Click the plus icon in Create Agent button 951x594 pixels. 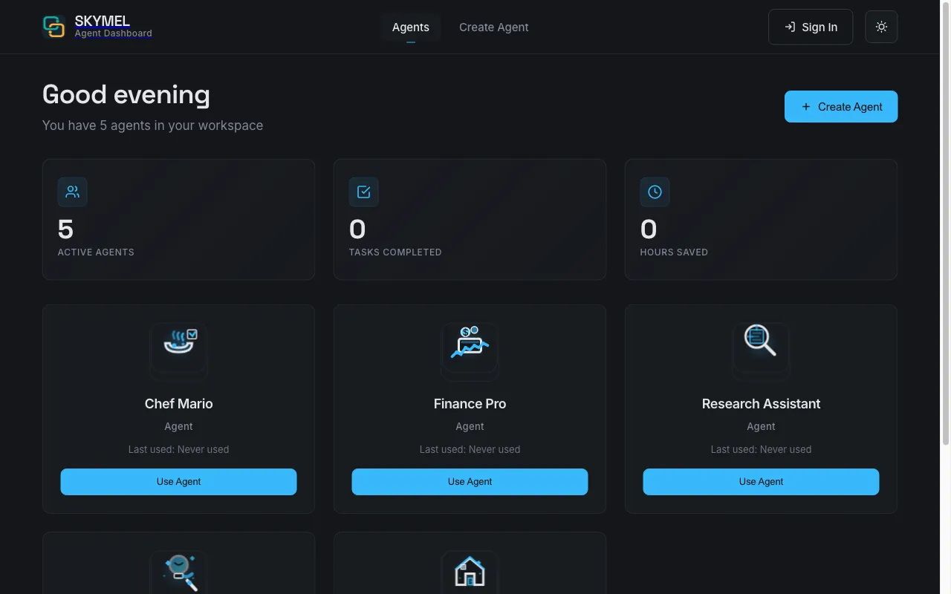click(806, 107)
